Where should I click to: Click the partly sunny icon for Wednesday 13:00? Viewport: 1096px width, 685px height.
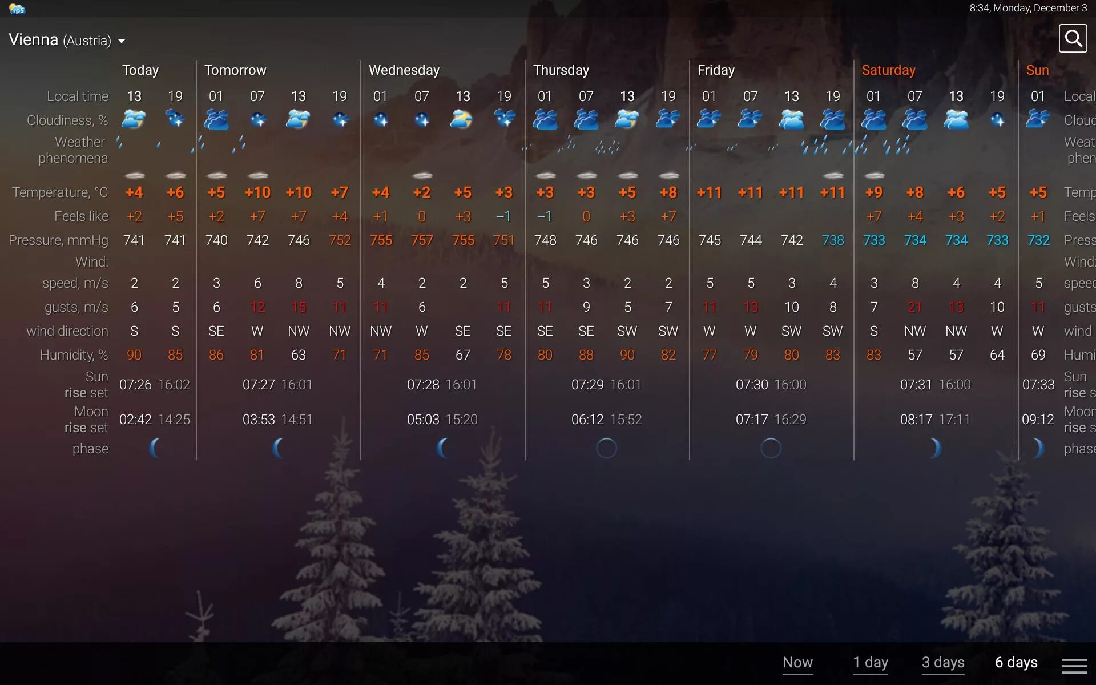click(462, 119)
